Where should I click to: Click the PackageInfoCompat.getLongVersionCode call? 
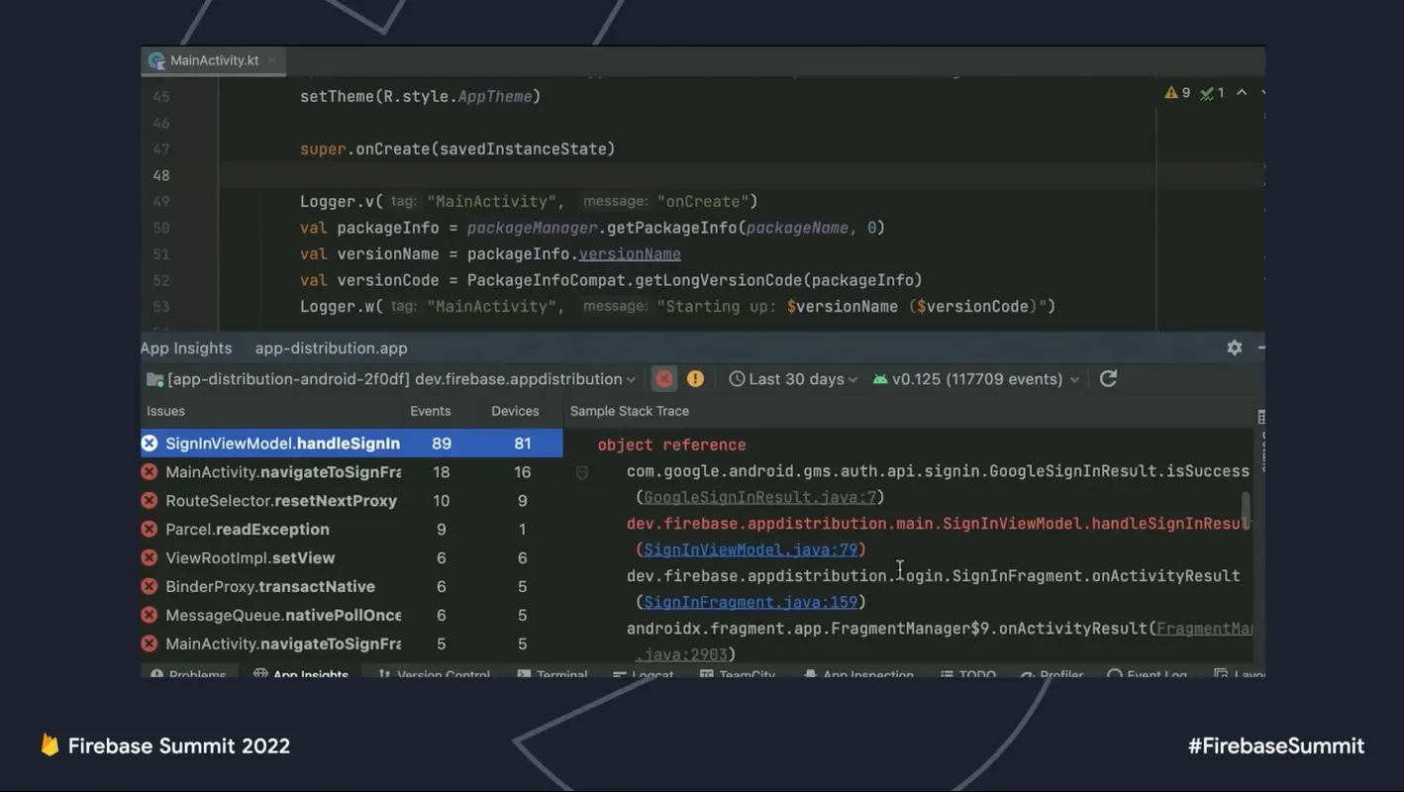coord(695,280)
